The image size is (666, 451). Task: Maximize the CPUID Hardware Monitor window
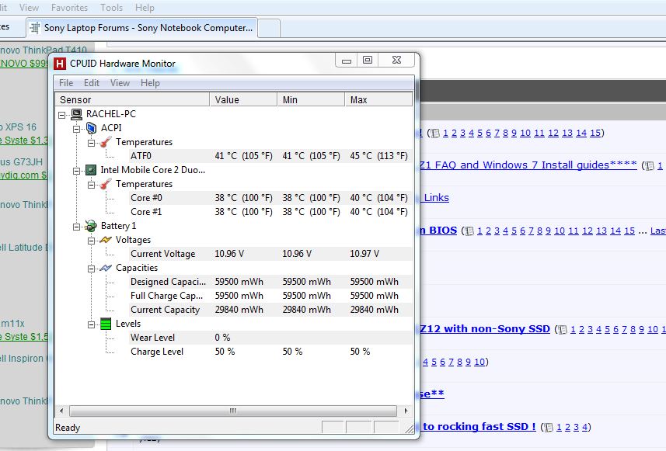click(x=368, y=61)
